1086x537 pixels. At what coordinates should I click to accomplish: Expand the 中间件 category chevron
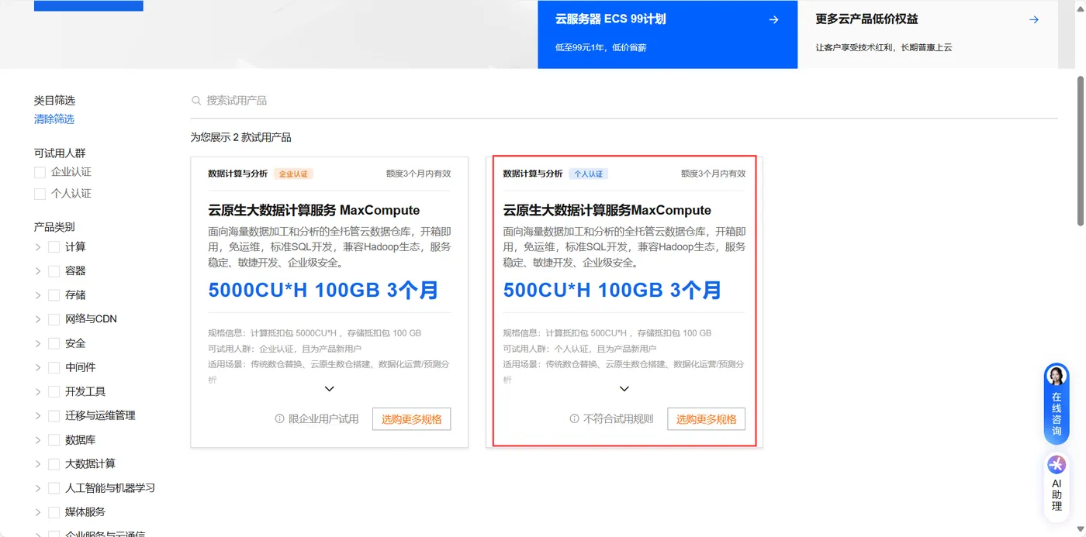(x=38, y=367)
